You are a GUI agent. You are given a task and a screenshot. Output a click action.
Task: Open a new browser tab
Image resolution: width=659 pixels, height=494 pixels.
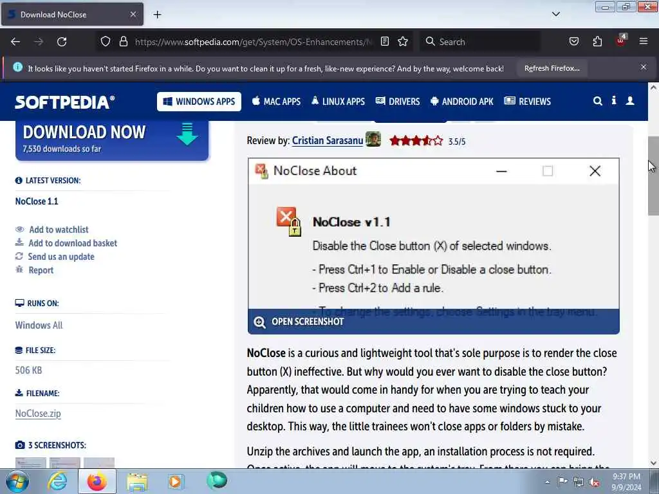(157, 15)
